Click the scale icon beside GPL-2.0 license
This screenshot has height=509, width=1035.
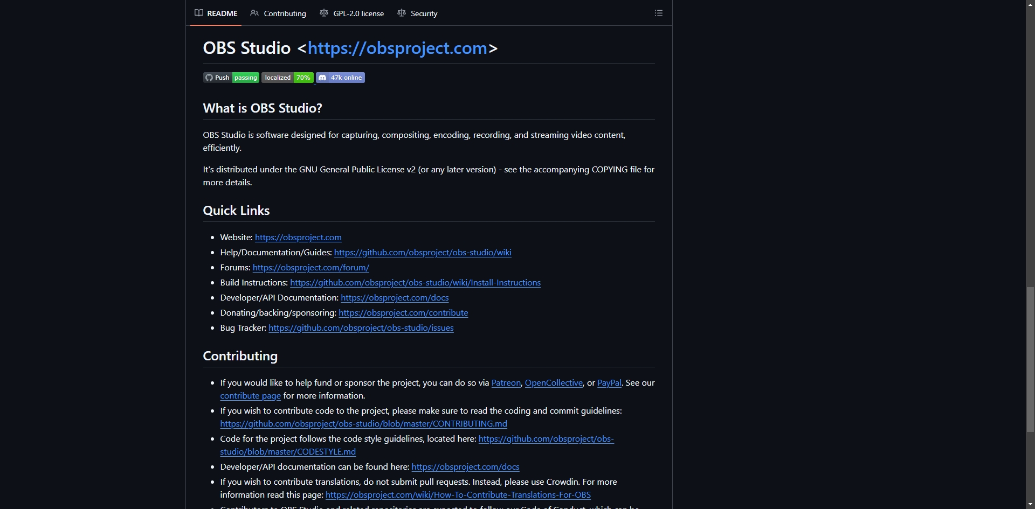[x=324, y=13]
